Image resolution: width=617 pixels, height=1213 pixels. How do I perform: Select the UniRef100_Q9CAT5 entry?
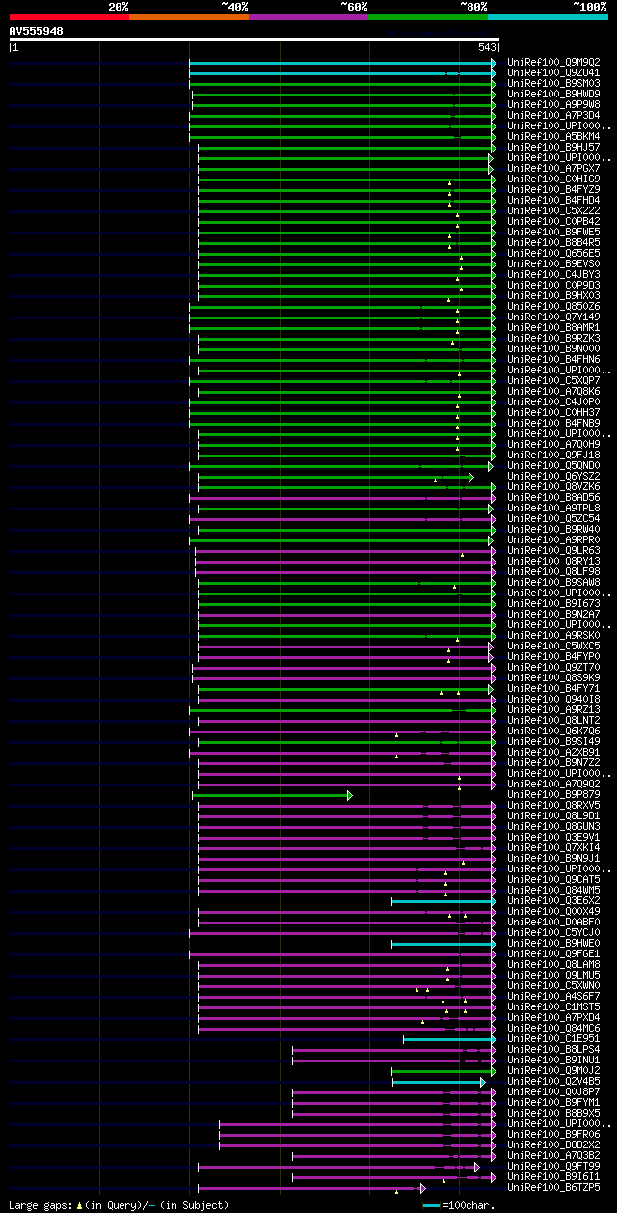coord(553,879)
